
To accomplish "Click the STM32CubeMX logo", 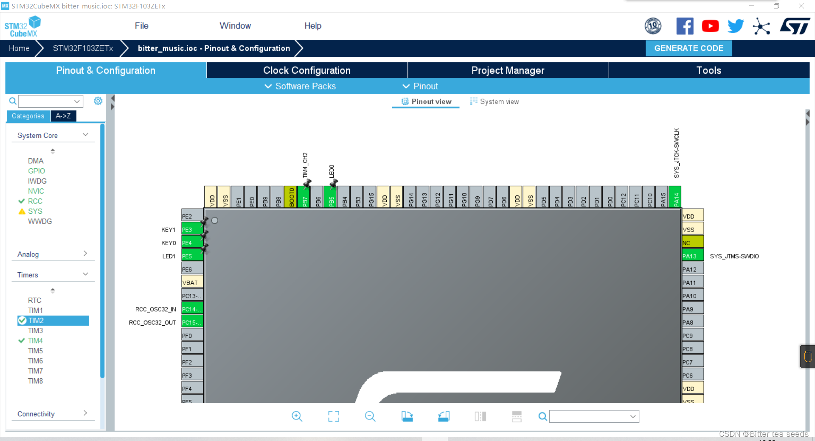I will pyautogui.click(x=23, y=26).
